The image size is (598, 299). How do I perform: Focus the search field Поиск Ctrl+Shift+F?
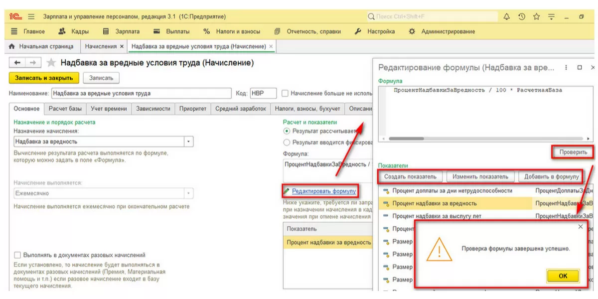tap(432, 16)
